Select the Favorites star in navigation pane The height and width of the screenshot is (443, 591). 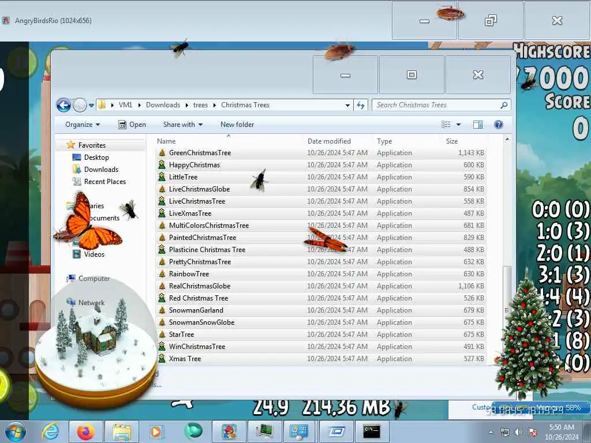(x=70, y=145)
